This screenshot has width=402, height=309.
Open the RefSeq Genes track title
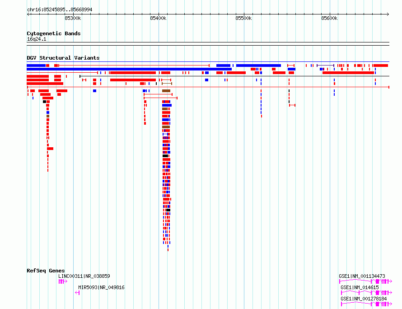(x=46, y=271)
